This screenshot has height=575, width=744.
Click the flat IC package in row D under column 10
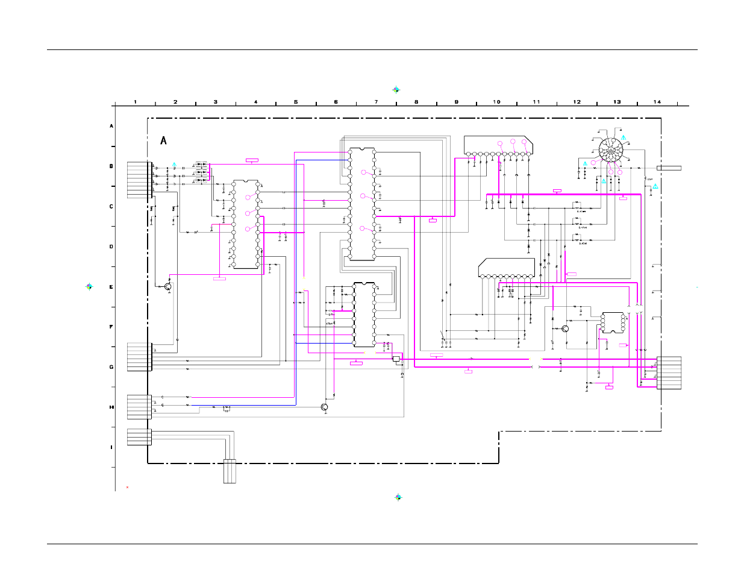(x=507, y=268)
